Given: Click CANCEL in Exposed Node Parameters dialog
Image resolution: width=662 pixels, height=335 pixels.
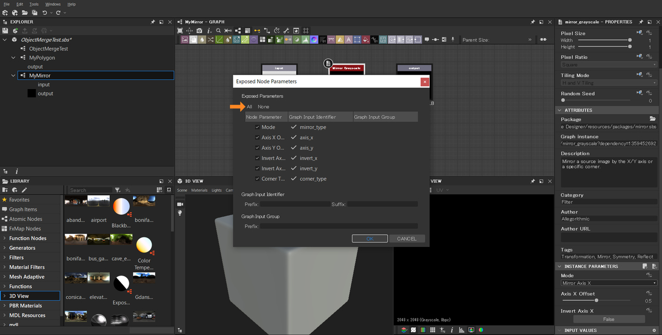Looking at the screenshot, I should (x=407, y=239).
